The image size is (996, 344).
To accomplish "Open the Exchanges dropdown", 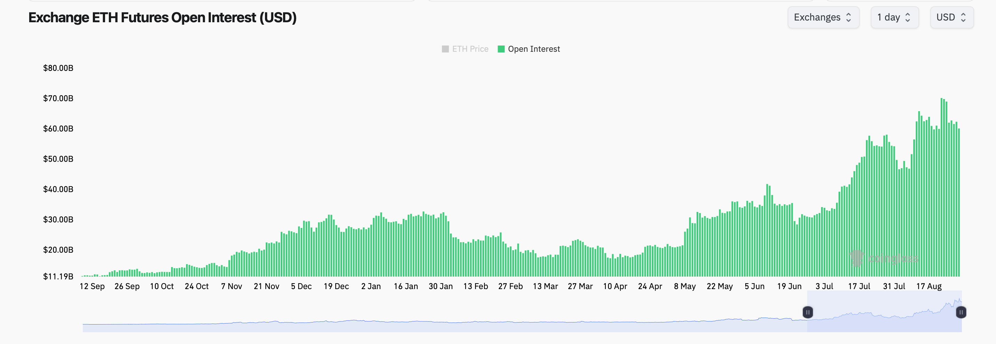I will (823, 17).
